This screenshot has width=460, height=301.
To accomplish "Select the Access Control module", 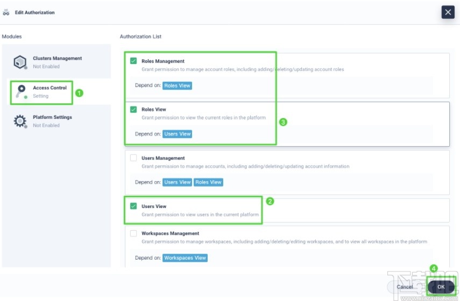I will click(x=49, y=91).
